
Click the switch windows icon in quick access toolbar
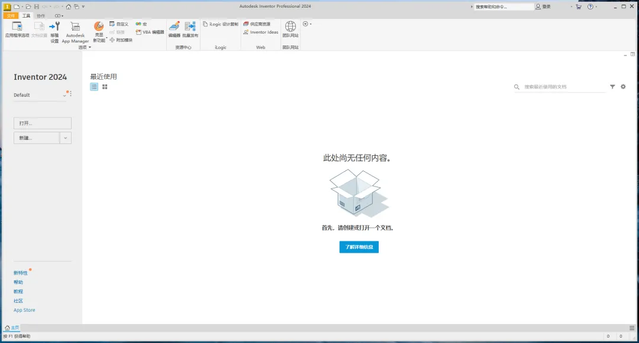pos(76,6)
